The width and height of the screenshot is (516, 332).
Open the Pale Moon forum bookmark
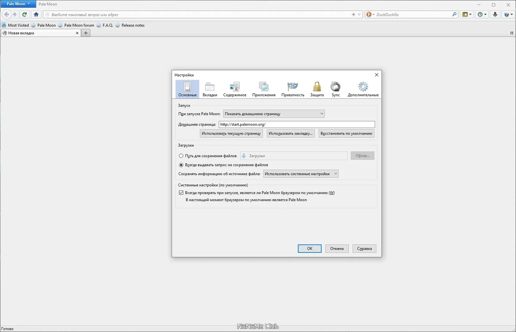pos(76,25)
